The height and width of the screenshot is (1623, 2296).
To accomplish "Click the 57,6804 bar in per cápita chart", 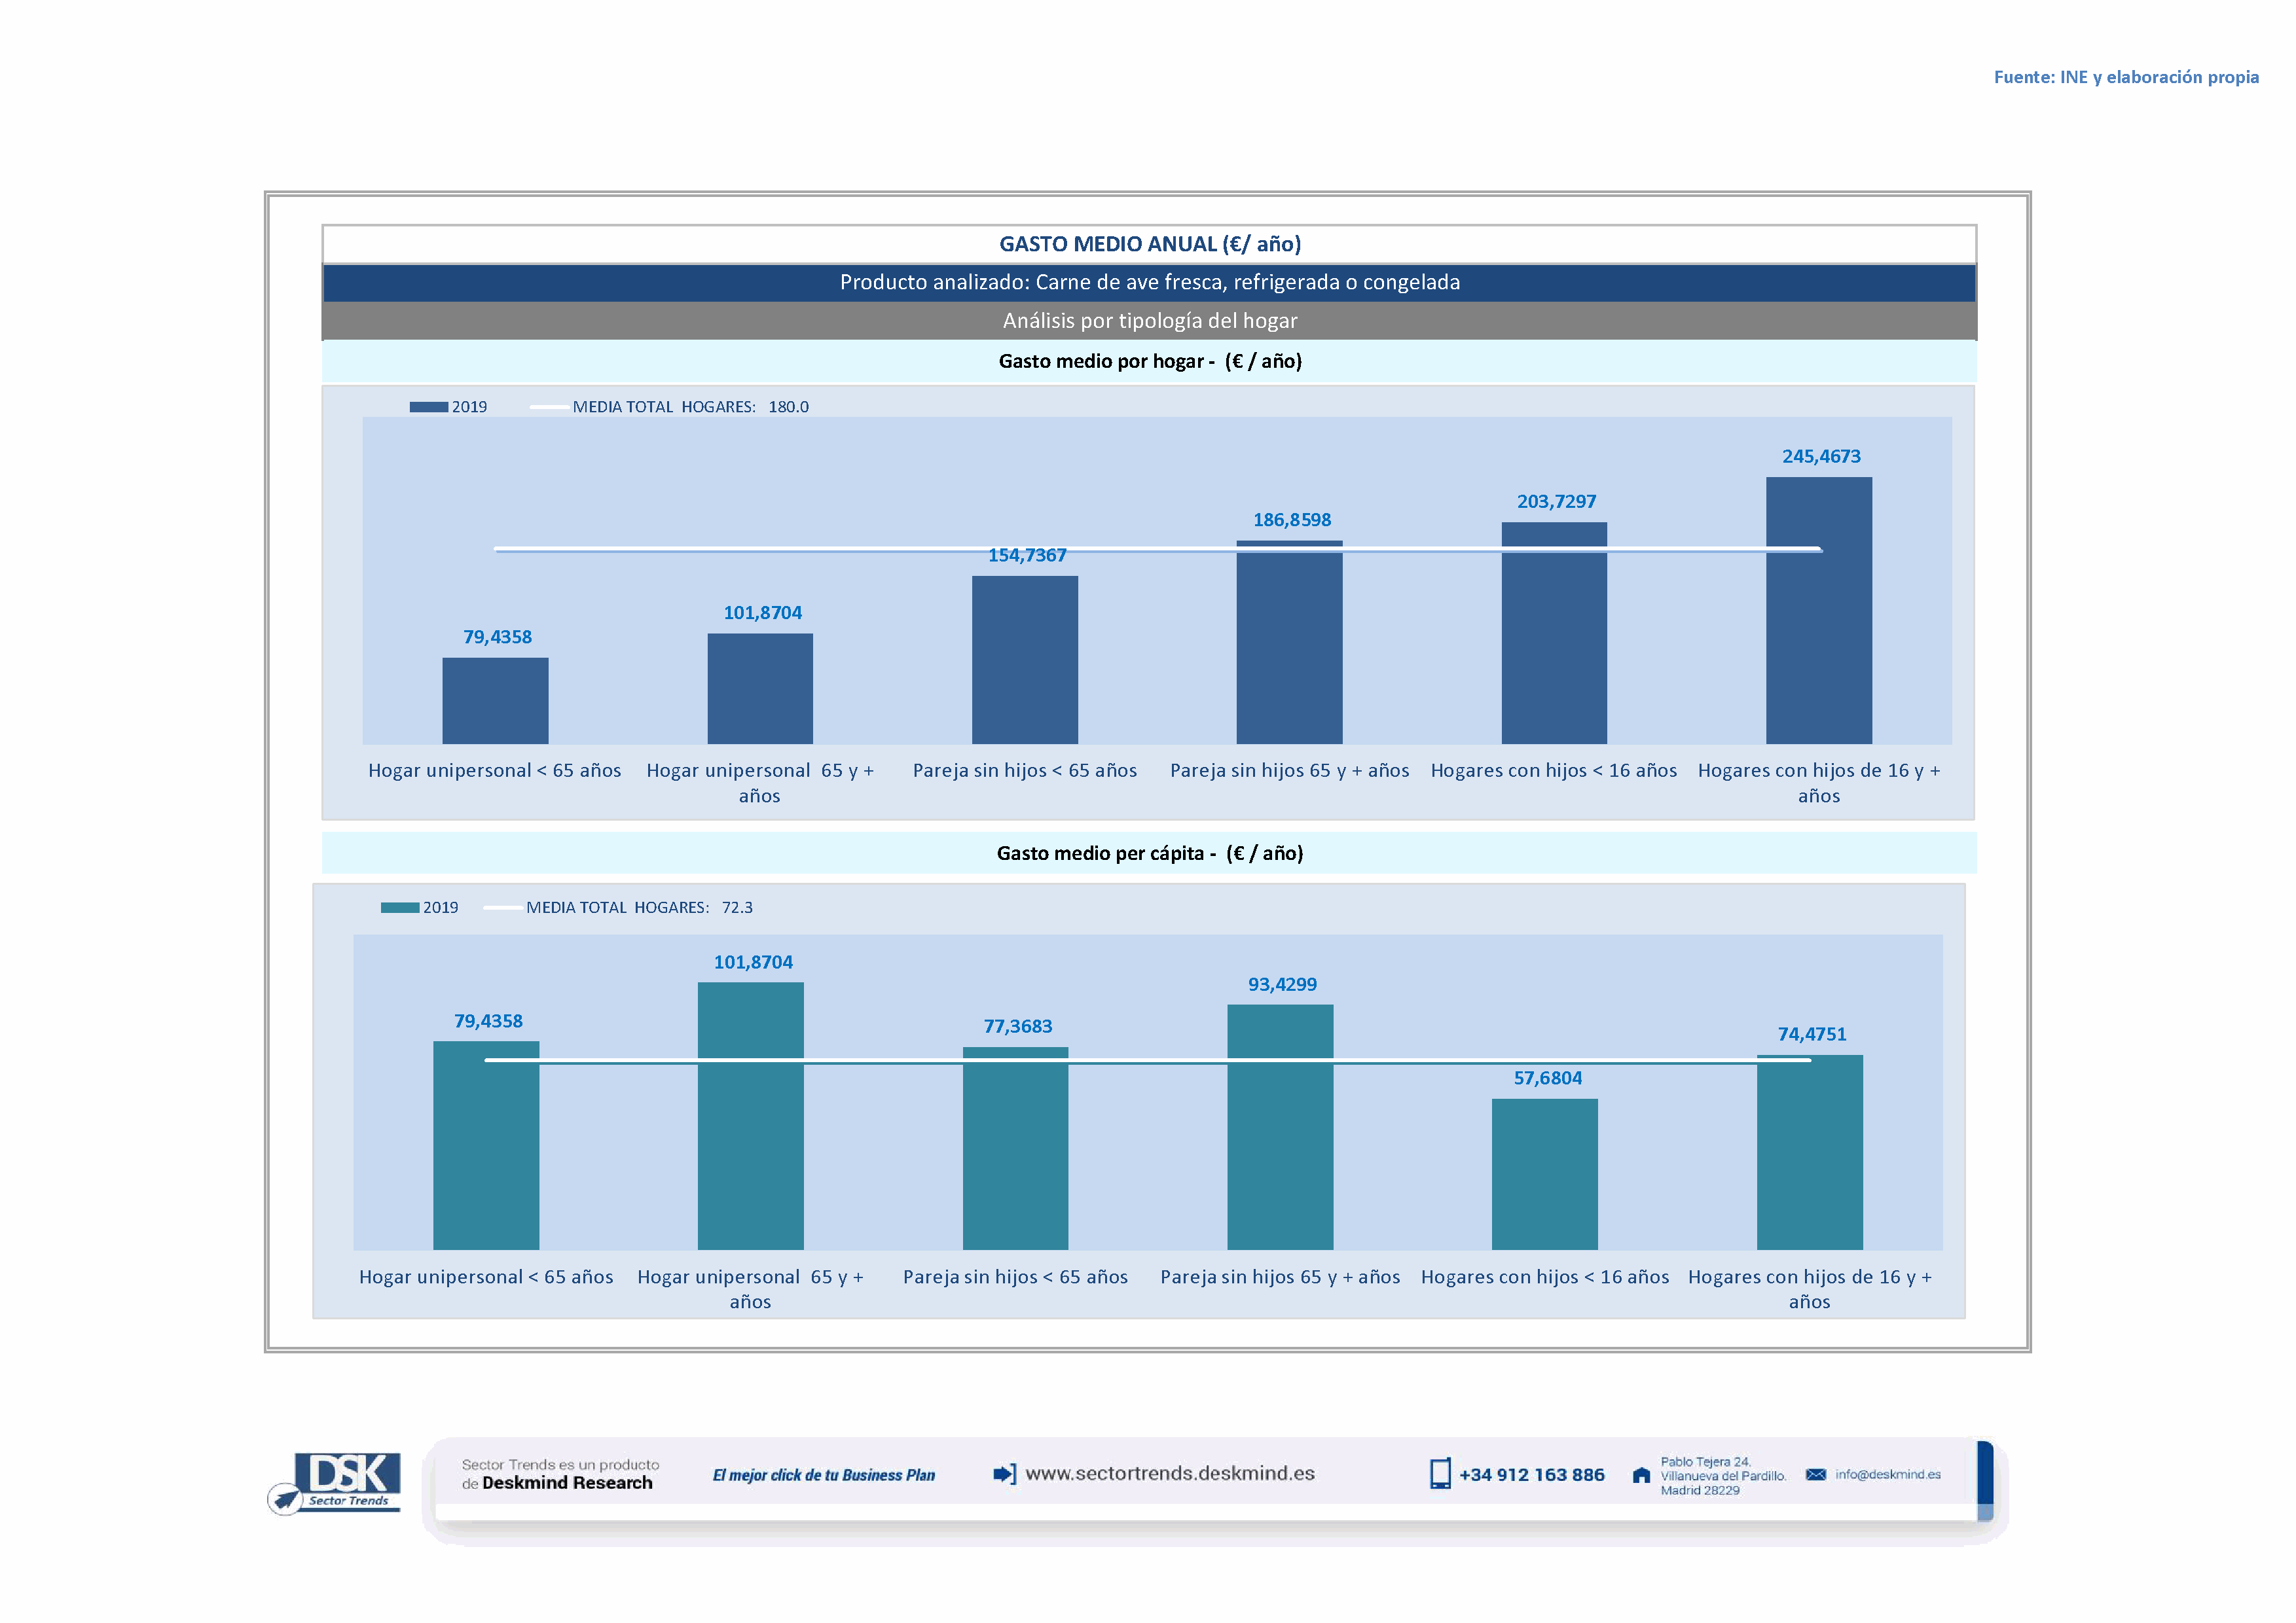I will [1544, 1173].
